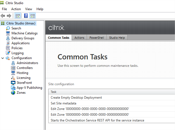
Task: Click the StoreFront screen icon
Action: [x=13, y=83]
